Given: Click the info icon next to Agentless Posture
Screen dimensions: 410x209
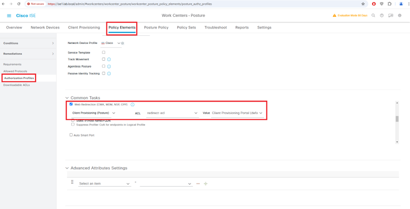Looking at the screenshot, I should [x=109, y=66].
